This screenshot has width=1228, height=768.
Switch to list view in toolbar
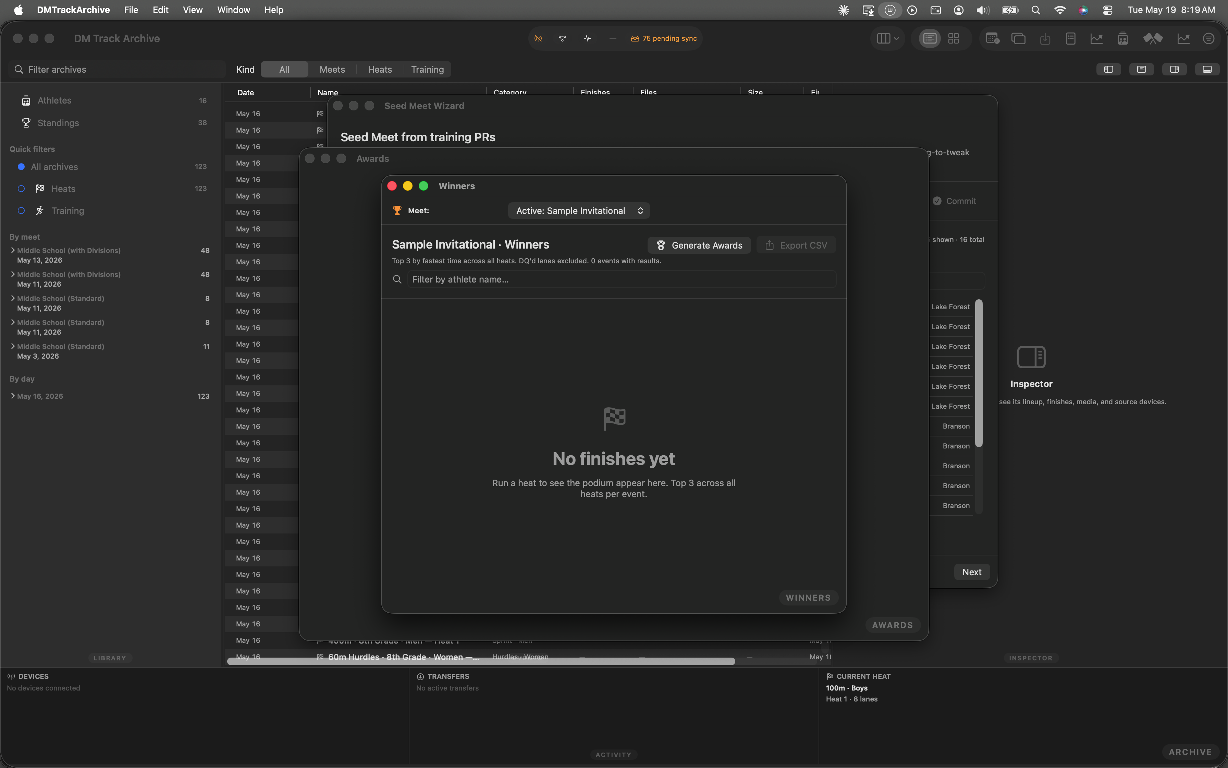(930, 39)
